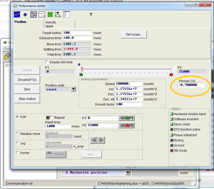Open the Mechanism position dropdown arrow
214x189 pixels.
128,173
